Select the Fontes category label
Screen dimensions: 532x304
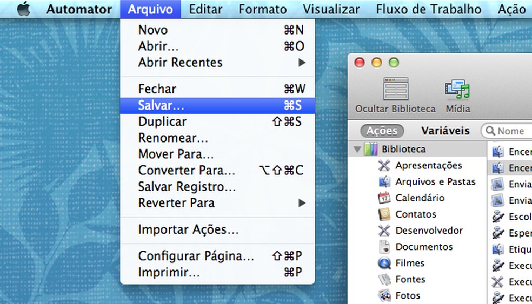(x=410, y=279)
